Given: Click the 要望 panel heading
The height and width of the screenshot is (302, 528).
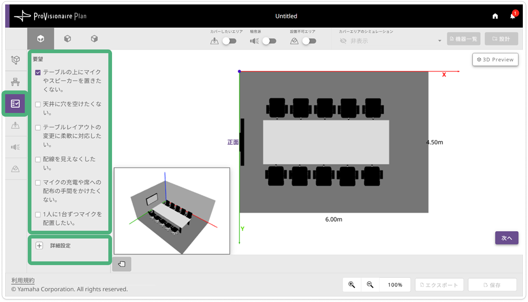Looking at the screenshot, I should click(38, 59).
